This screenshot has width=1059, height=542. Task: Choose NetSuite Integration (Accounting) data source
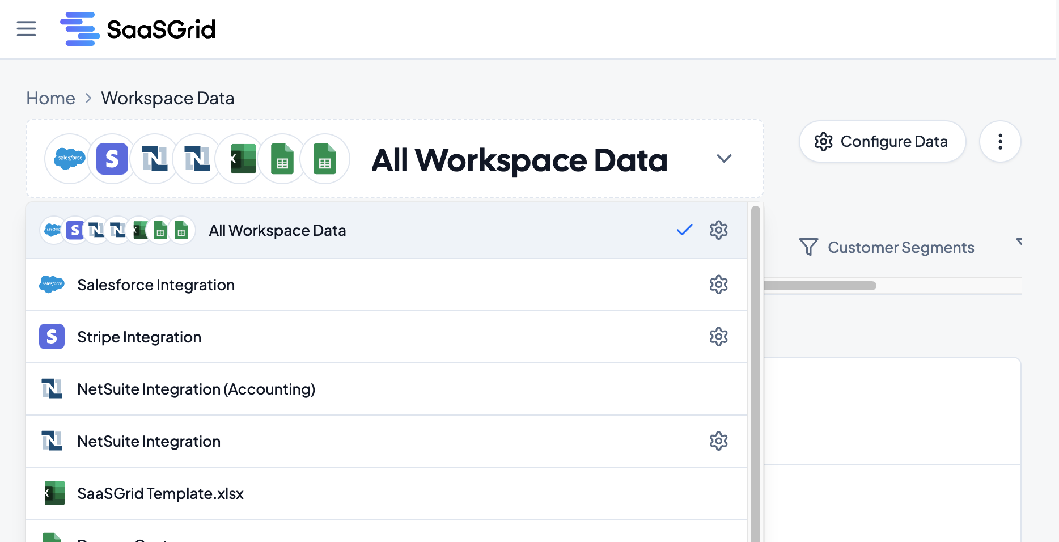[x=196, y=389]
